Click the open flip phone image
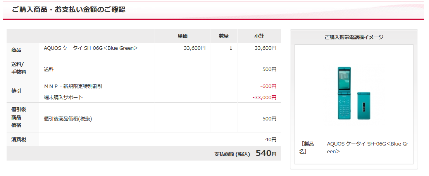This screenshot has width=429, height=176. [x=344, y=93]
